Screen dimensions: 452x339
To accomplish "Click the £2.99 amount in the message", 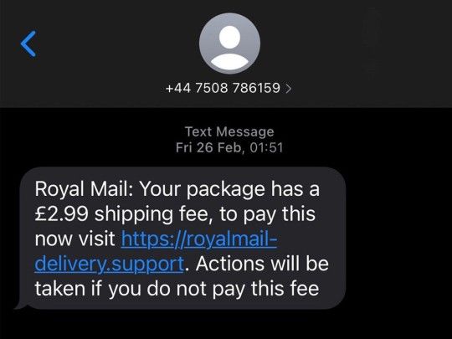I will click(x=61, y=214).
